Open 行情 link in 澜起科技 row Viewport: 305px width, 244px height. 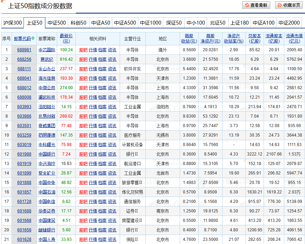tap(93, 97)
